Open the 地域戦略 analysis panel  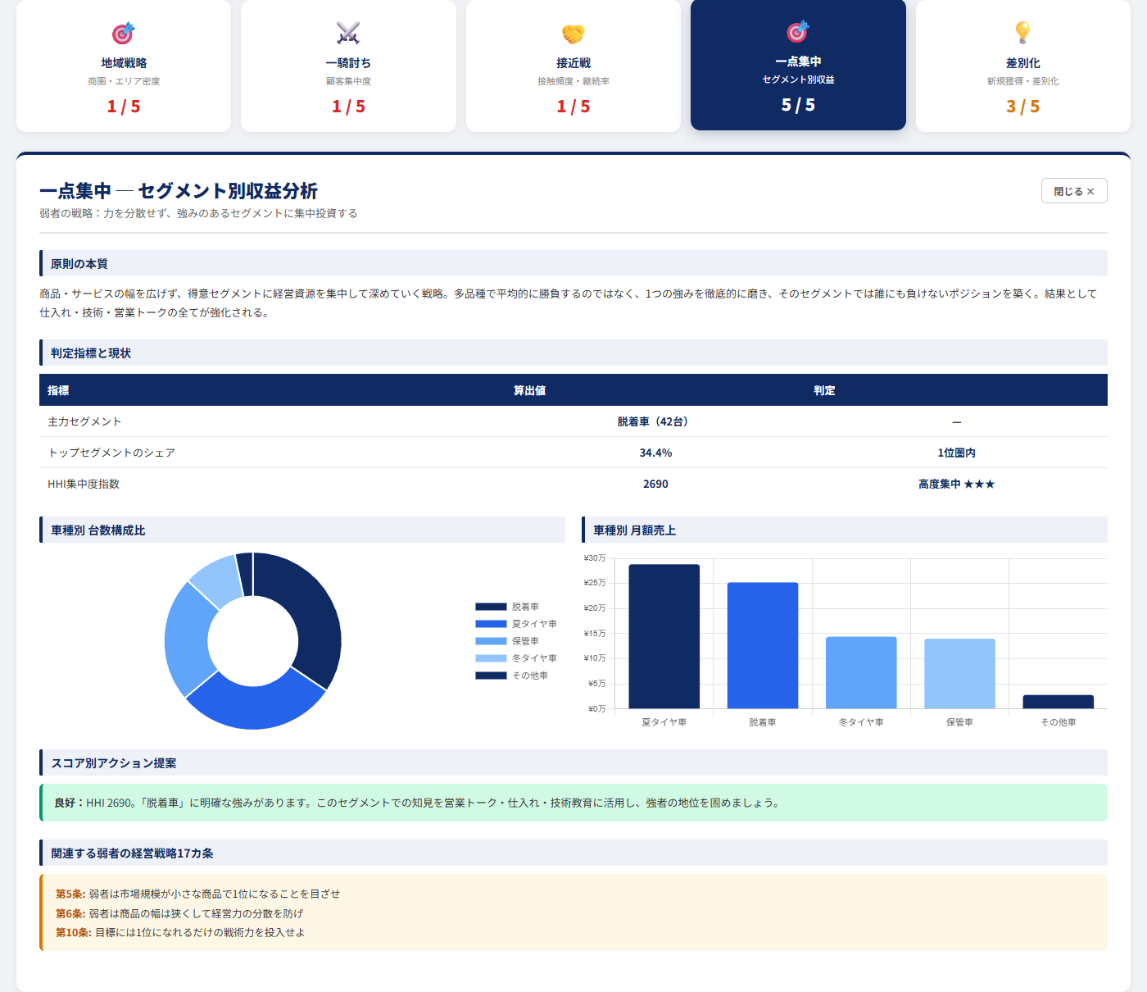[x=123, y=66]
